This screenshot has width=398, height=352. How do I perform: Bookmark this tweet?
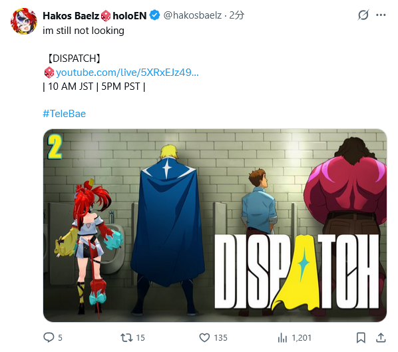point(361,338)
